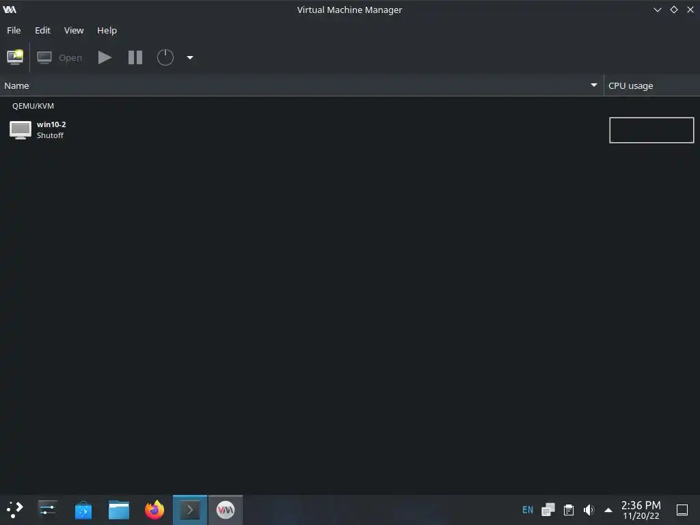Open the Edit menu
The width and height of the screenshot is (700, 525).
coord(42,30)
